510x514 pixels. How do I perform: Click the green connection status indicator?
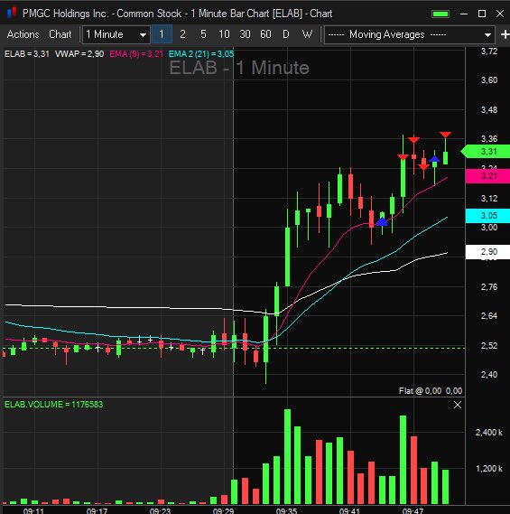pyautogui.click(x=440, y=14)
